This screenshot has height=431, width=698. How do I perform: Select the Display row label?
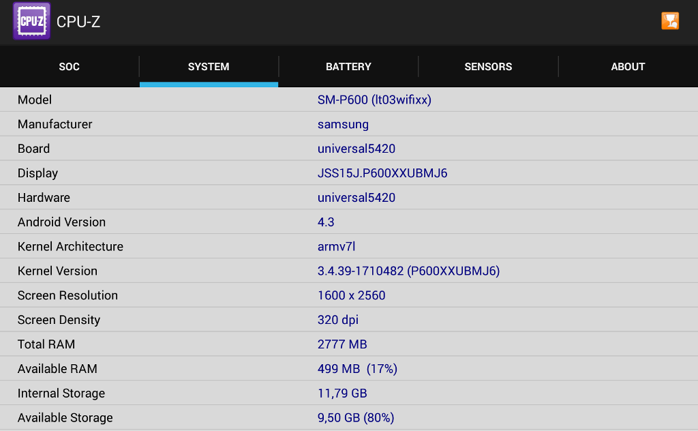38,173
